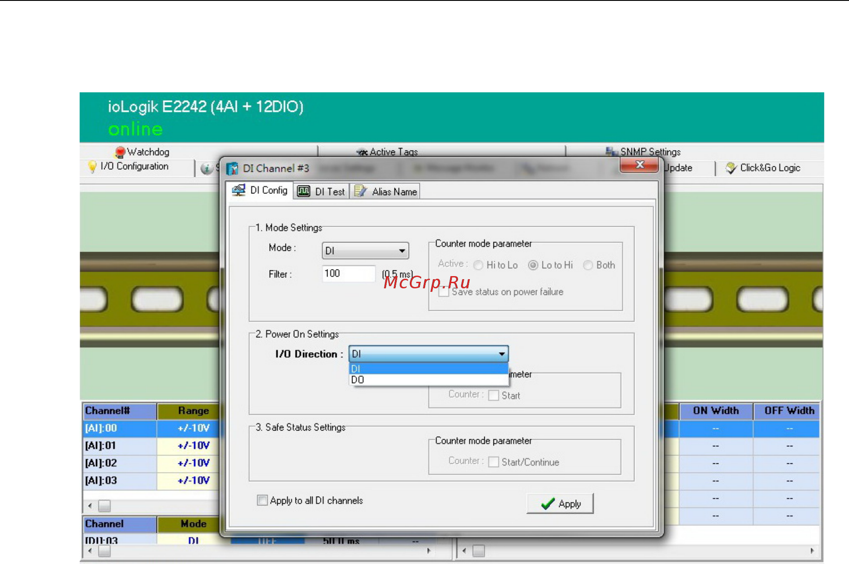Enable Apply to all DI channels
The image size is (849, 564).
click(262, 500)
